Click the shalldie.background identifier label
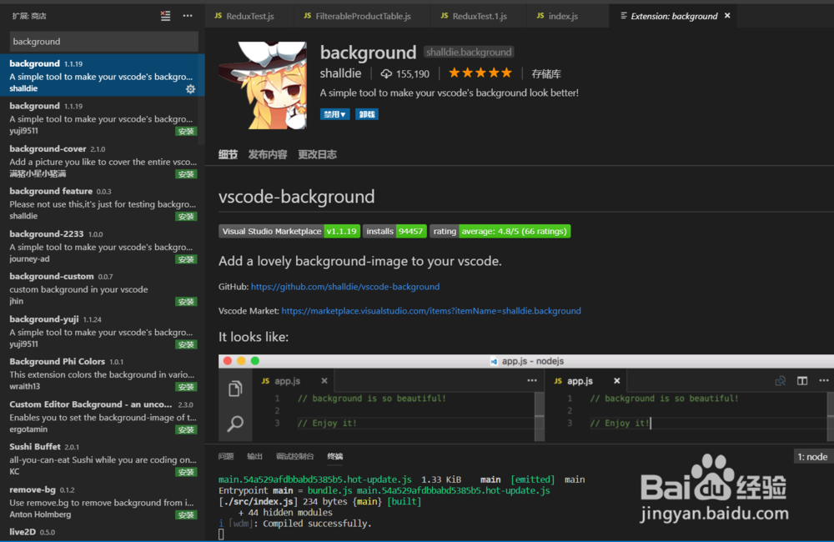834x542 pixels. 469,53
